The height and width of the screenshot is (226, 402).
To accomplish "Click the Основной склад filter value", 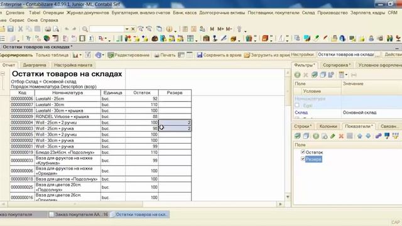I will (359, 112).
